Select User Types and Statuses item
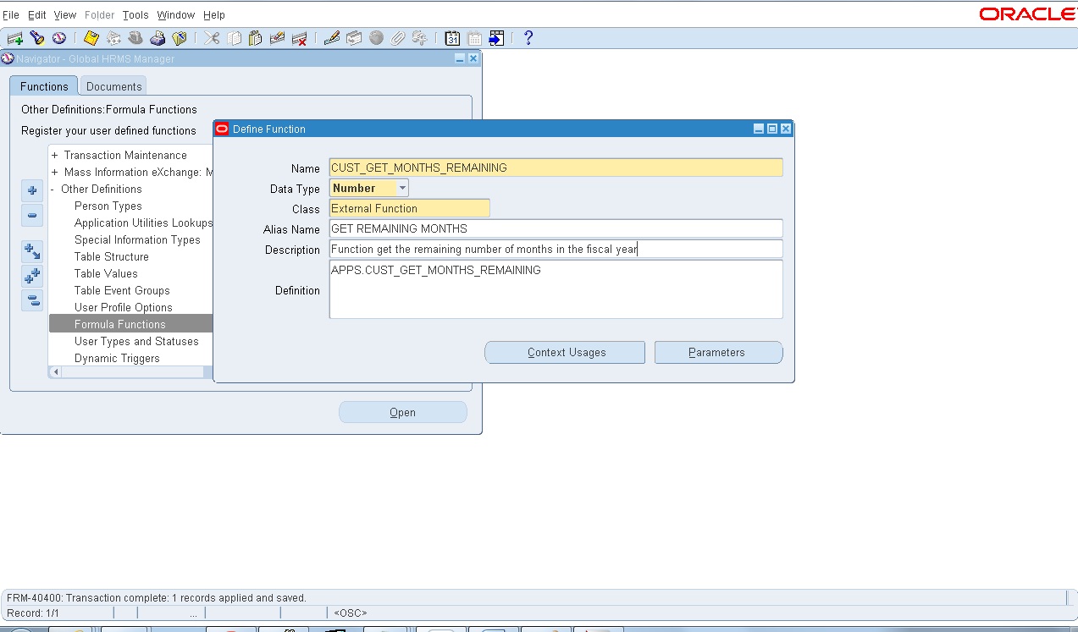 point(136,342)
